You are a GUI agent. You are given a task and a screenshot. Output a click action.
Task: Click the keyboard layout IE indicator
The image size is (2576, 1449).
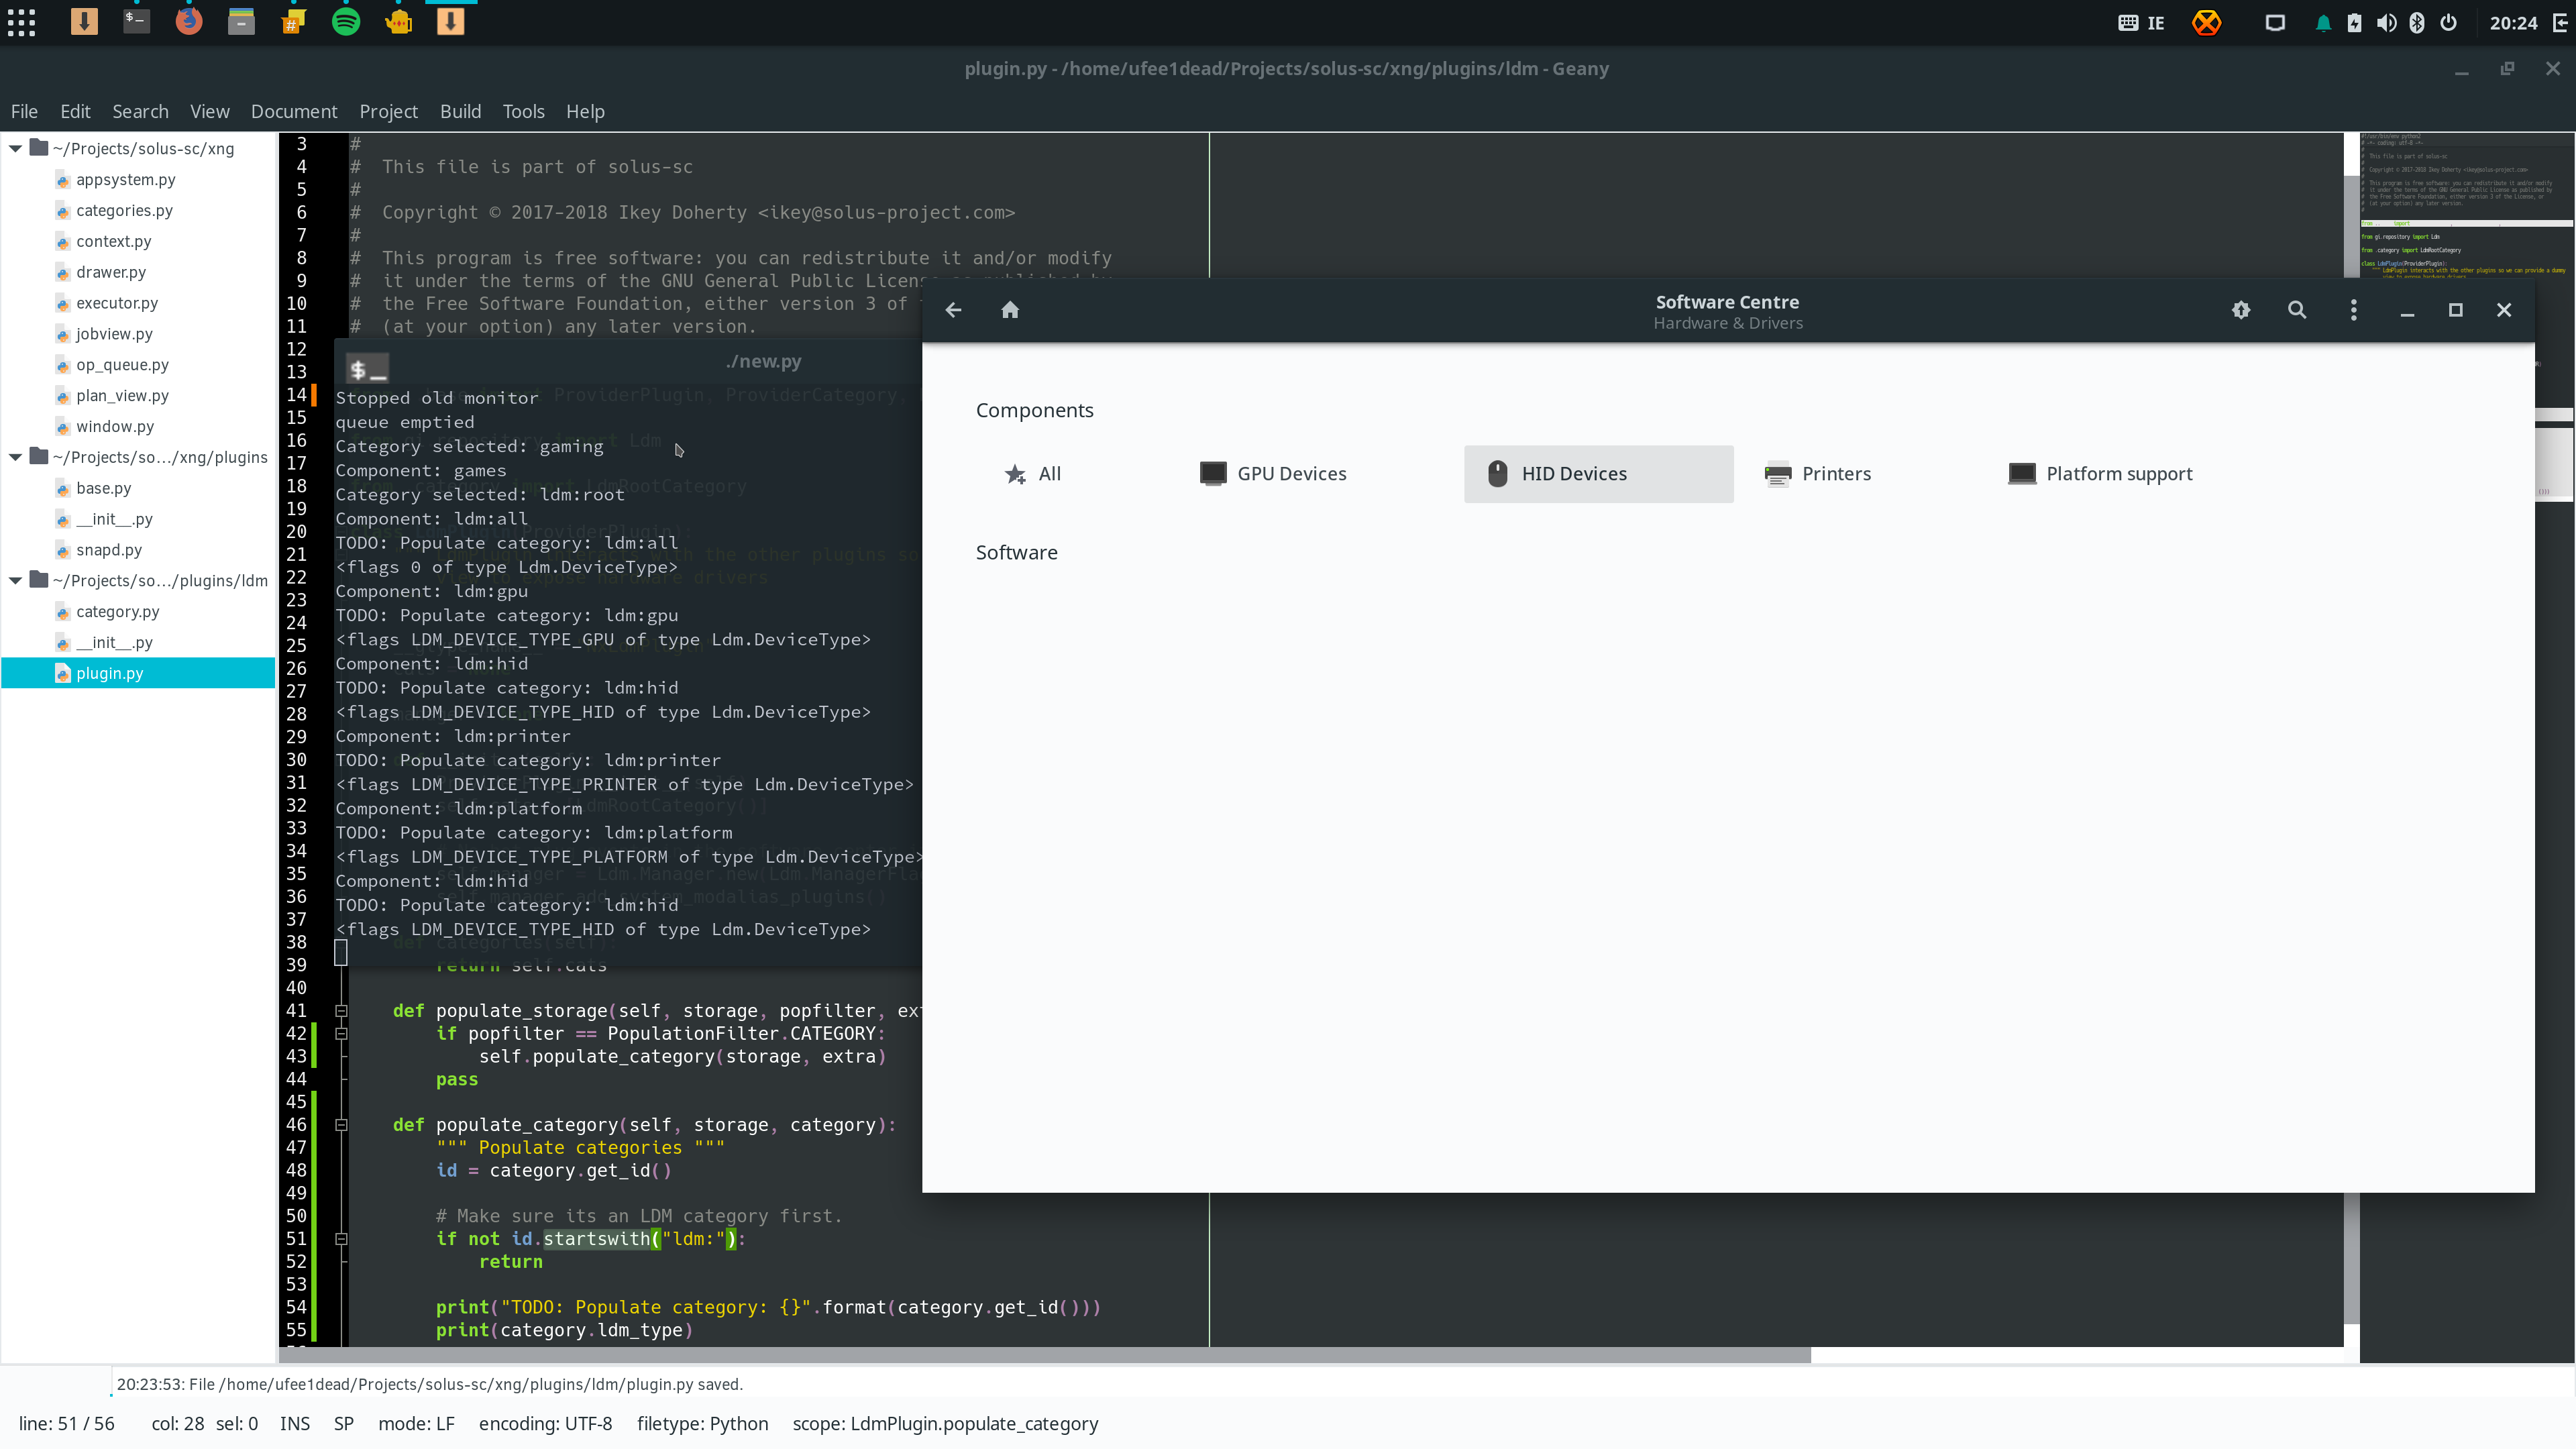(2141, 23)
